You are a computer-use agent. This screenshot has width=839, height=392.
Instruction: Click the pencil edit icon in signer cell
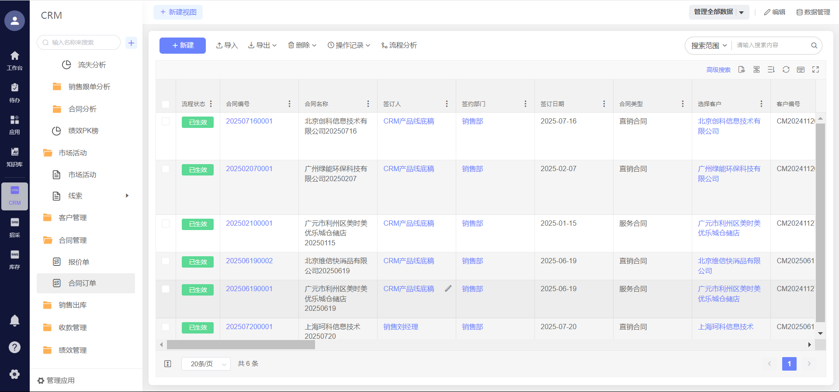448,289
